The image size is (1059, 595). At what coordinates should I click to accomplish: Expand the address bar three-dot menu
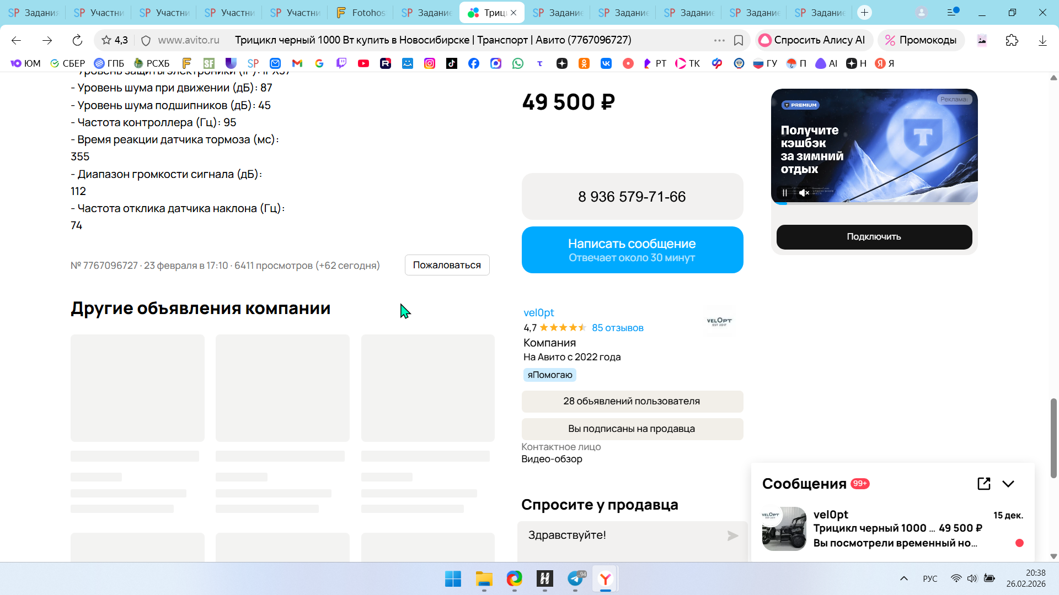pyautogui.click(x=719, y=40)
